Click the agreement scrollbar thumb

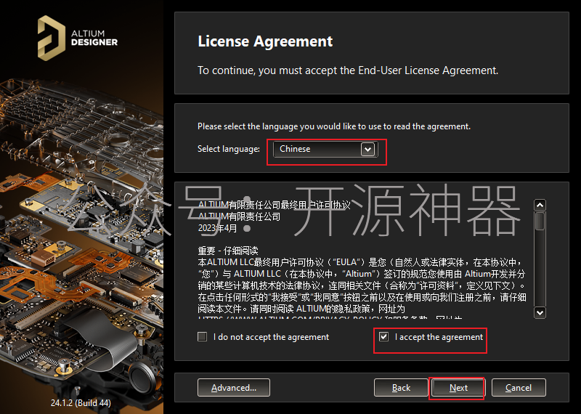[x=540, y=221]
